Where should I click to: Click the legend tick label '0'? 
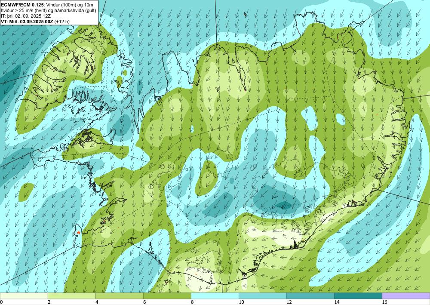[1, 302]
